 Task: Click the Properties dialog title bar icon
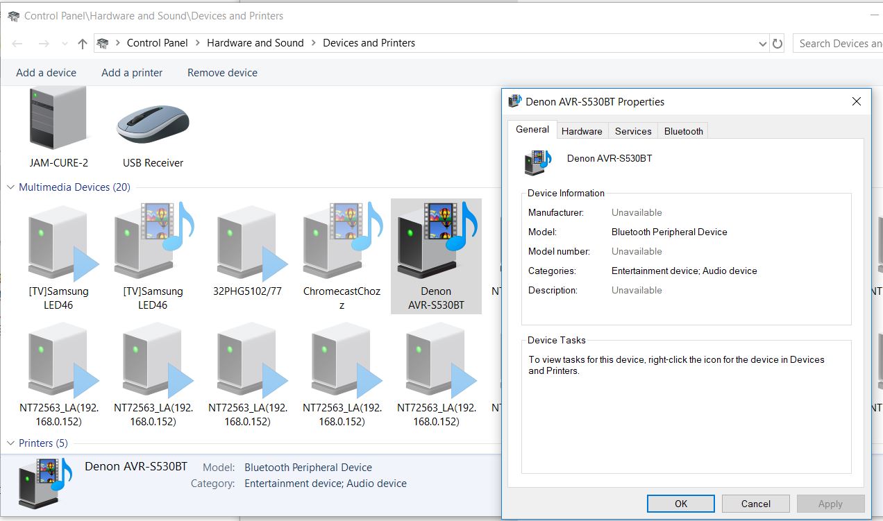point(514,101)
